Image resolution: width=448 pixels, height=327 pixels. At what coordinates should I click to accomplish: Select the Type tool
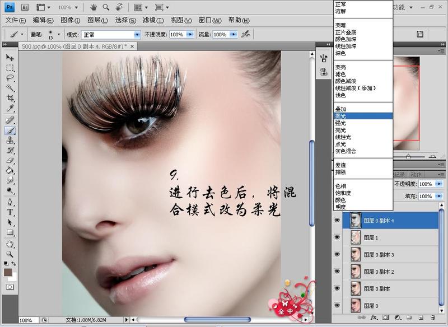tap(10, 212)
